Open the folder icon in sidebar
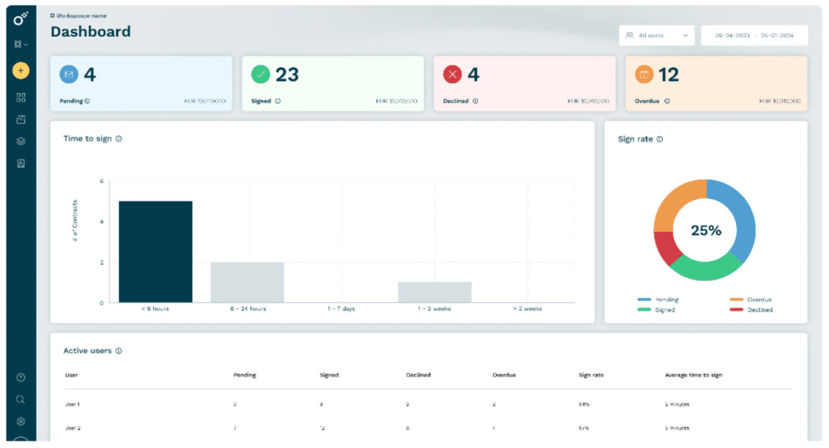Viewport: 829px width, 448px height. (x=21, y=120)
